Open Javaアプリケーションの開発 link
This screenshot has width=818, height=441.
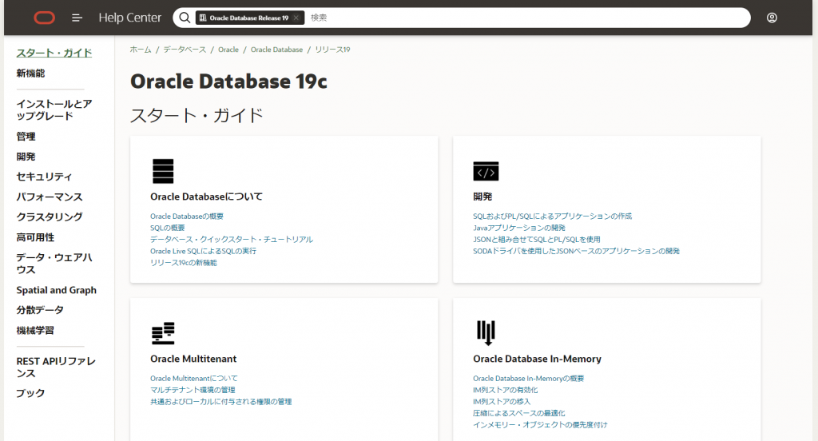coord(518,228)
